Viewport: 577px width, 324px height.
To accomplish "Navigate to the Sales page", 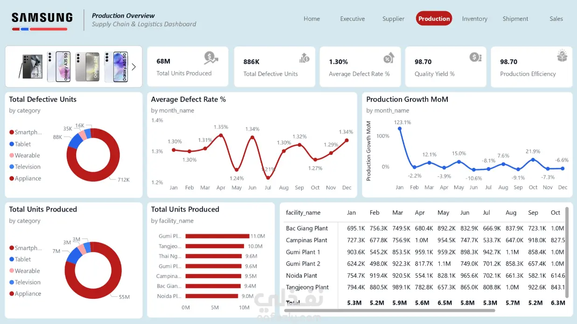I will [x=556, y=19].
